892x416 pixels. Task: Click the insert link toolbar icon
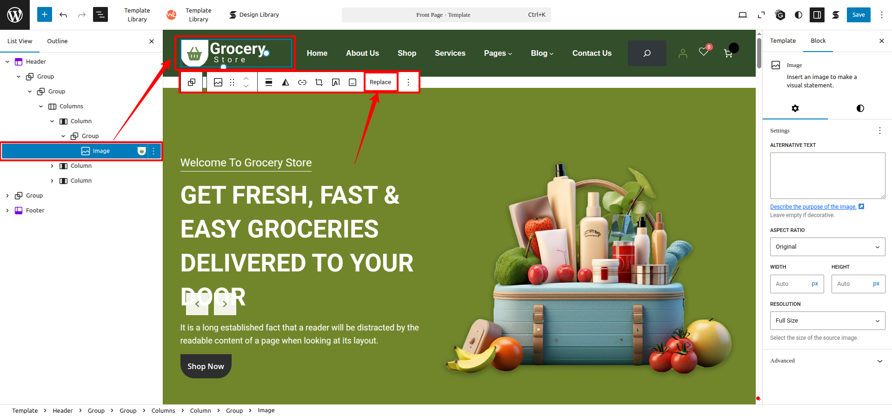click(302, 82)
